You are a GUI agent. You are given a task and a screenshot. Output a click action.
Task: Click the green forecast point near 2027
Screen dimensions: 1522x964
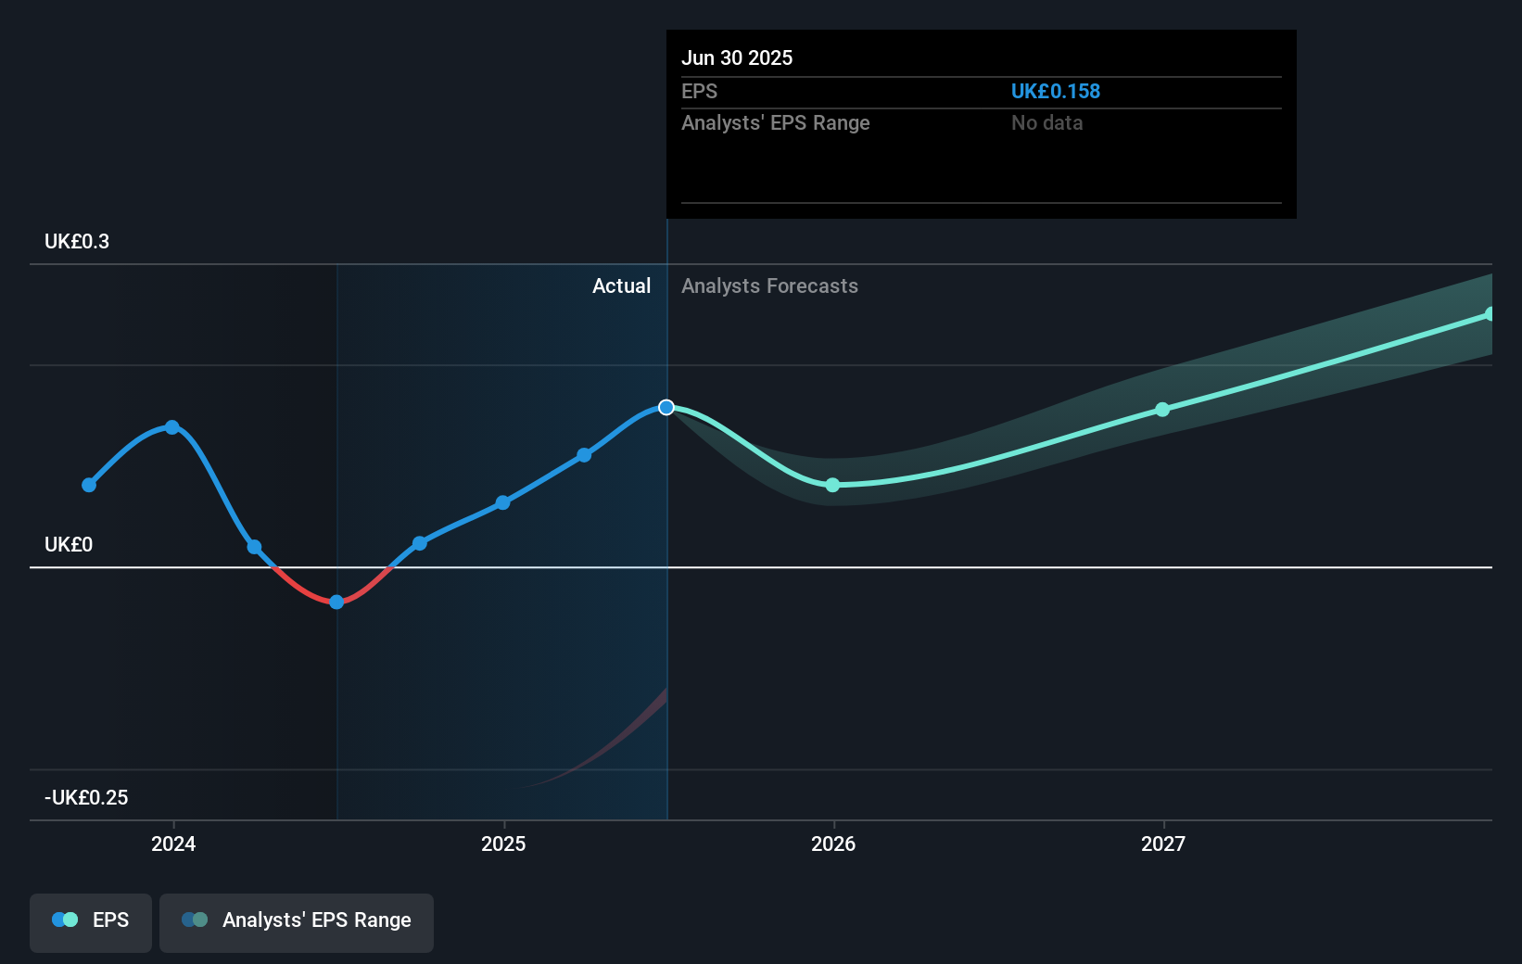click(1162, 410)
